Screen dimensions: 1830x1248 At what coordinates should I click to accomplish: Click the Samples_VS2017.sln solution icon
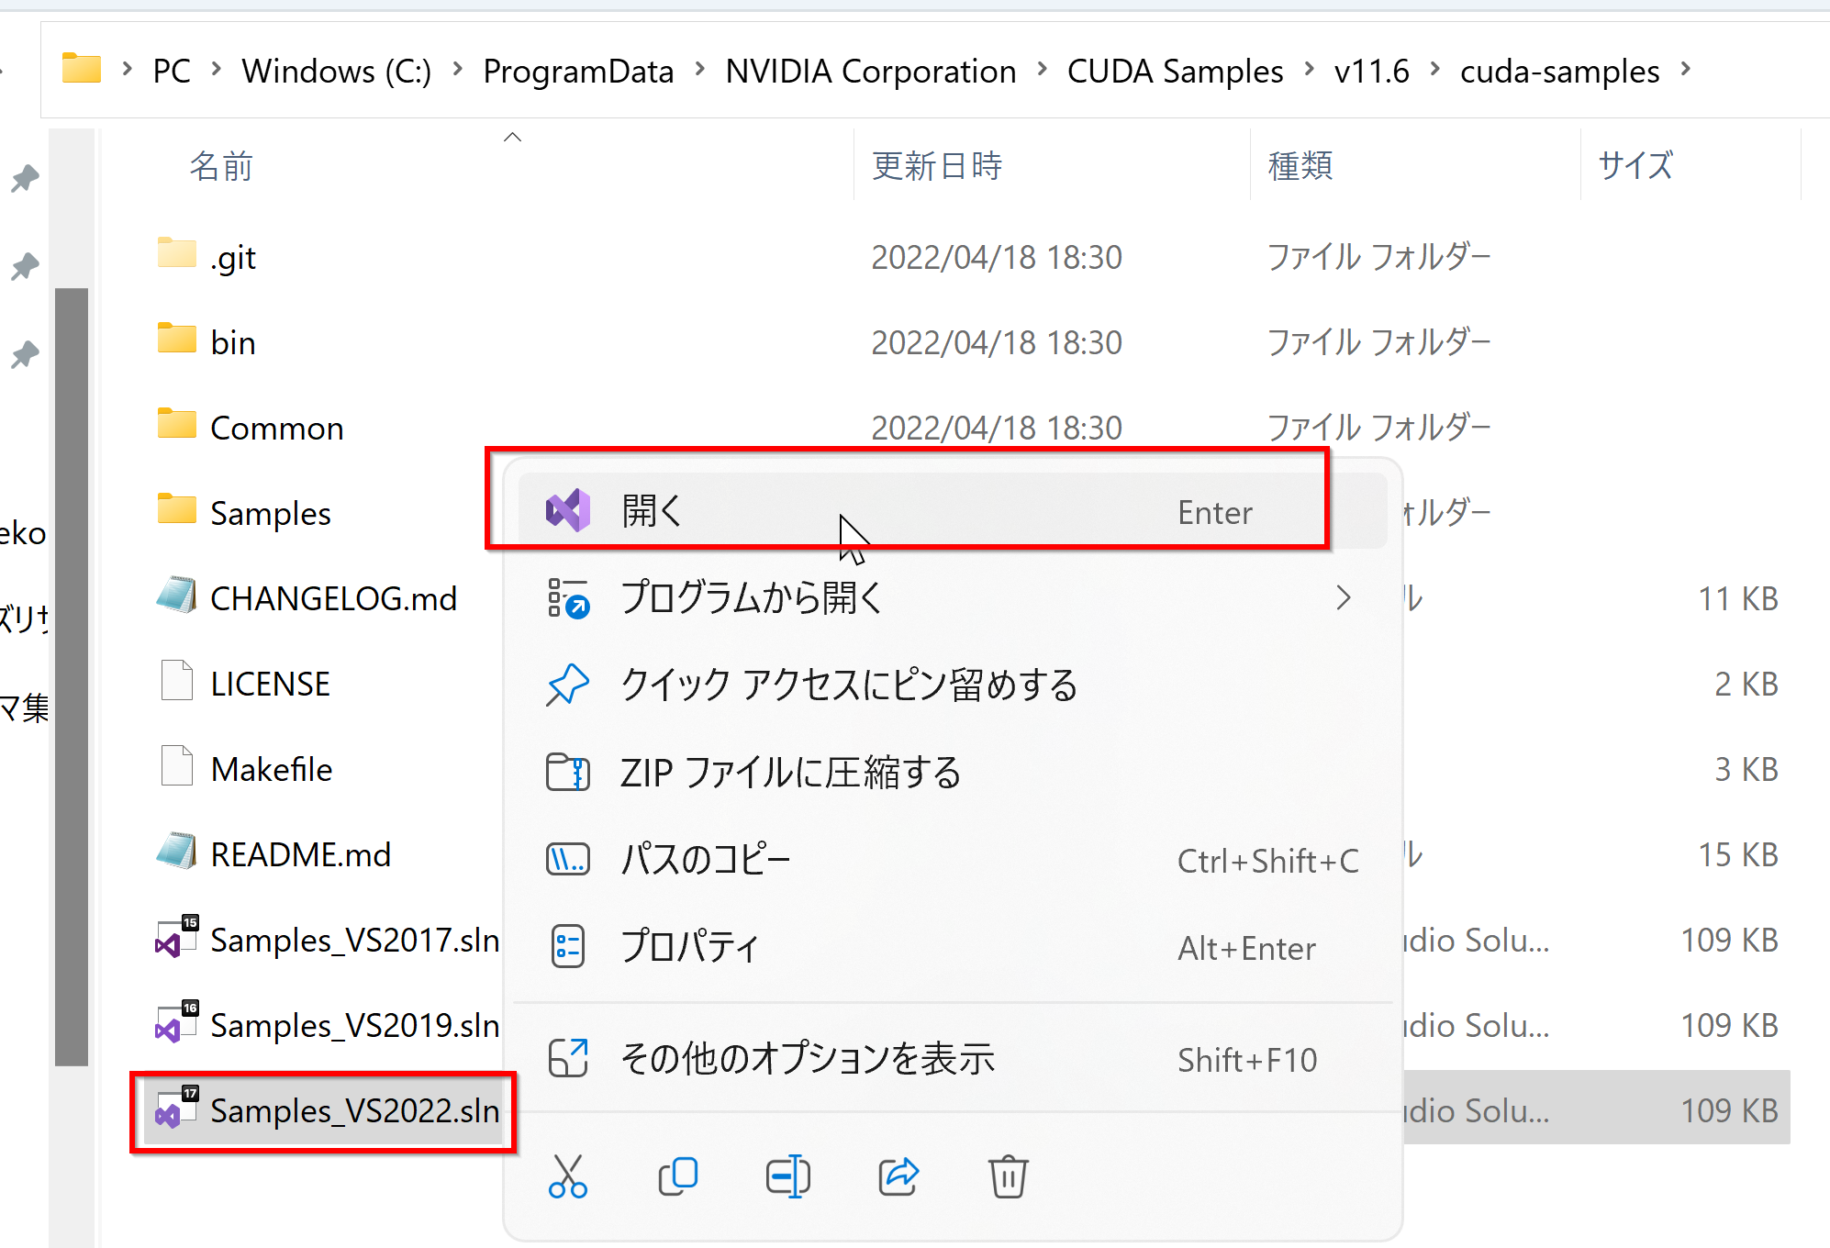coord(177,936)
